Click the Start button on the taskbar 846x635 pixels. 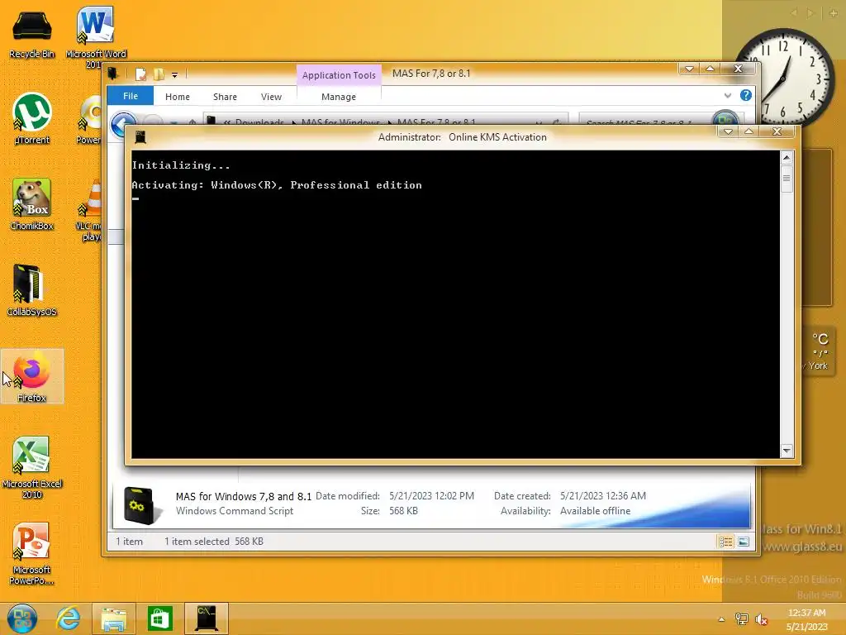[x=22, y=618]
